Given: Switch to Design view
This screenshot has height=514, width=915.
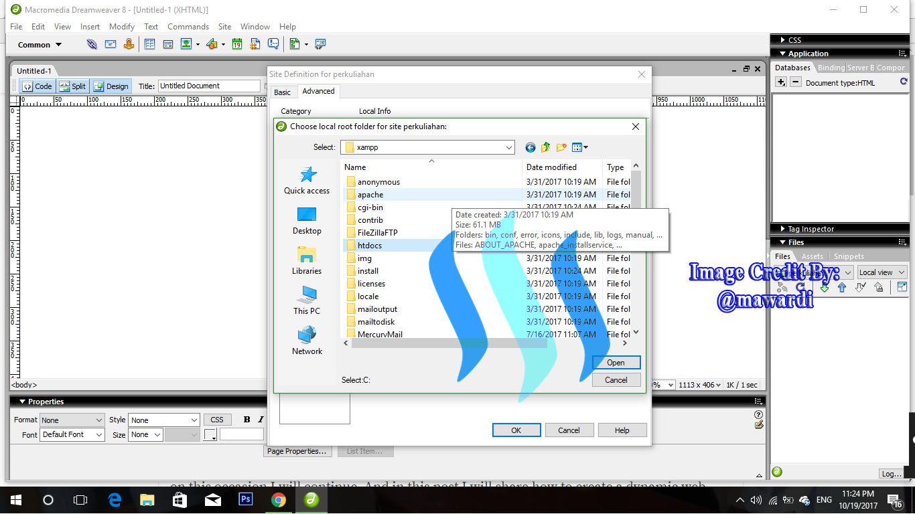Looking at the screenshot, I should tap(111, 86).
